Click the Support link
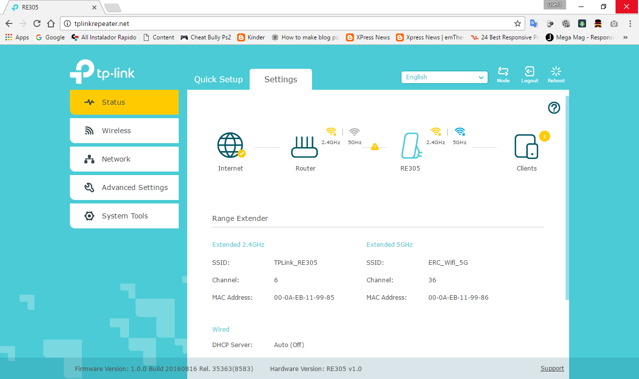 (552, 369)
